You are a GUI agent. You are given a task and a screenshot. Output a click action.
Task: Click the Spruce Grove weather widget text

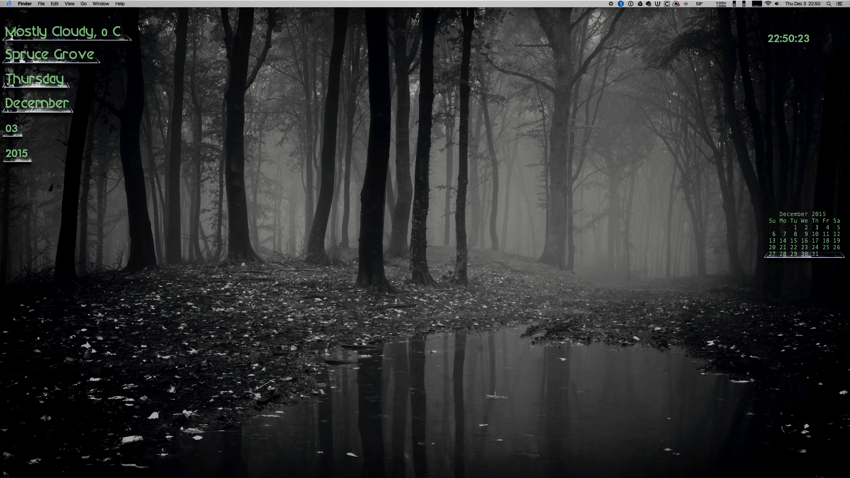tap(50, 54)
